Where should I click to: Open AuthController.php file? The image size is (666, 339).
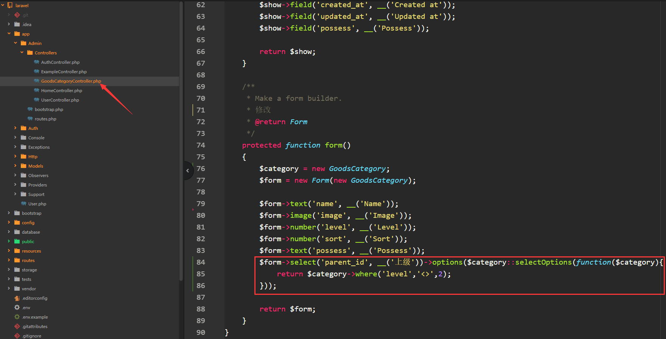pyautogui.click(x=60, y=62)
